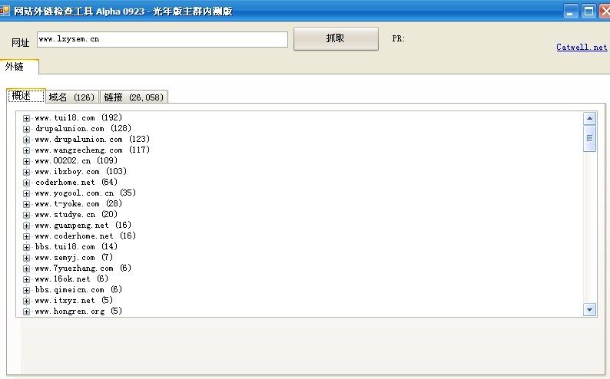Expand the coderhome.net (84) node

click(x=27, y=183)
